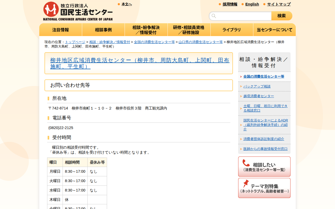Image resolution: width=335 pixels, height=209 pixels.
Task: Click inside the search input field
Action: point(241,16)
